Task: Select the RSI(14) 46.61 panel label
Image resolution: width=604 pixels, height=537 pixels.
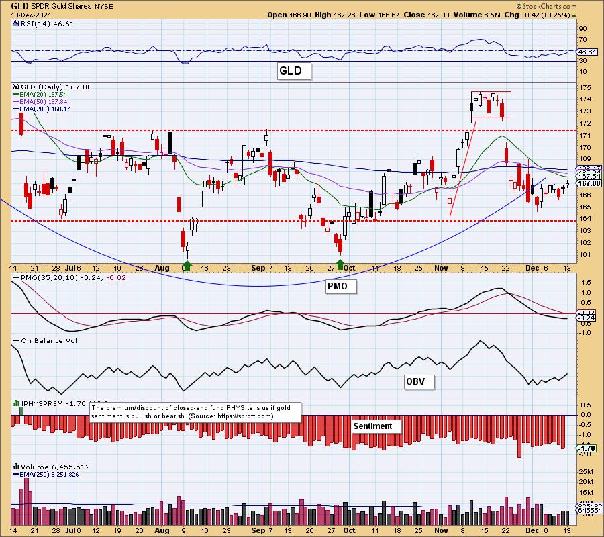Action: click(x=47, y=23)
